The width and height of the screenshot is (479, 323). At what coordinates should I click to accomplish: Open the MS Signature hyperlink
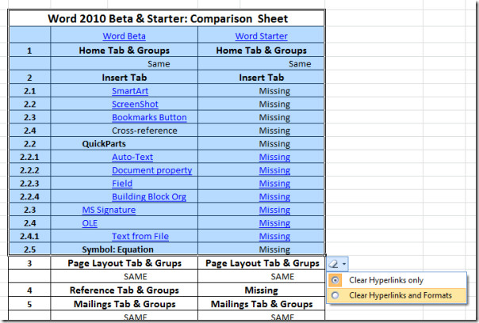(109, 210)
